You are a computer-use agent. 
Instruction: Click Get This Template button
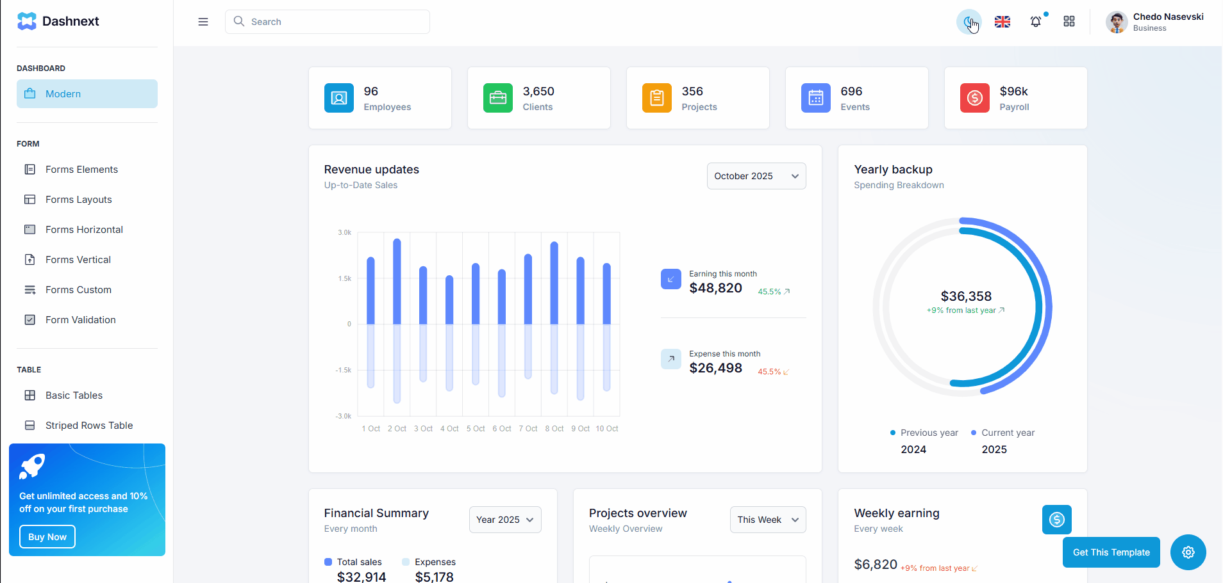[x=1111, y=552]
